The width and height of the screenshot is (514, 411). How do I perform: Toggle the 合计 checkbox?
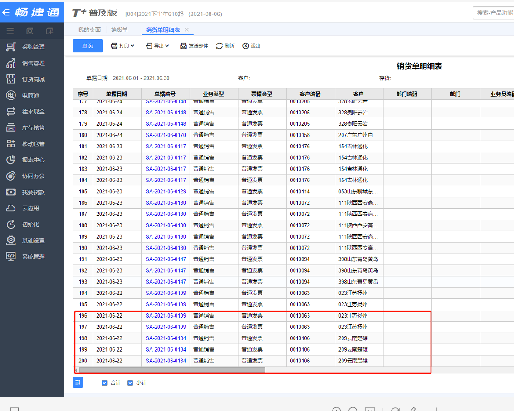(x=104, y=383)
